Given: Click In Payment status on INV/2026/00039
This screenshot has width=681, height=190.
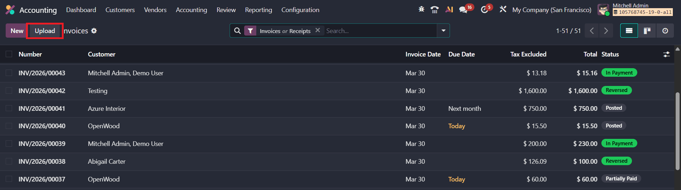Looking at the screenshot, I should click(619, 143).
